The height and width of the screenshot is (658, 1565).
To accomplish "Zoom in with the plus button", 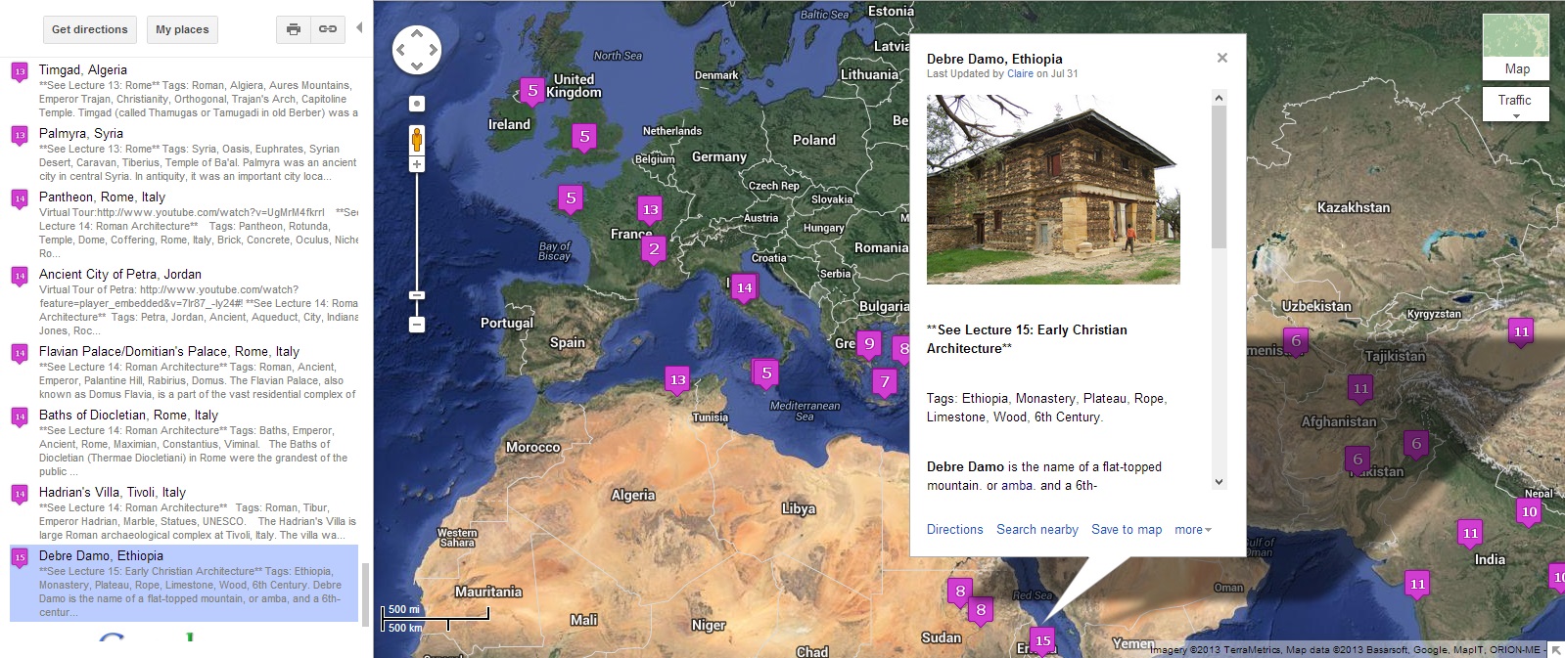I will (x=417, y=164).
